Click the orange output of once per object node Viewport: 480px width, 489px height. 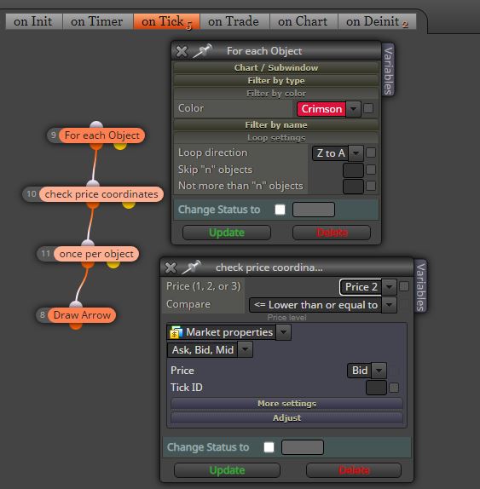pos(88,264)
